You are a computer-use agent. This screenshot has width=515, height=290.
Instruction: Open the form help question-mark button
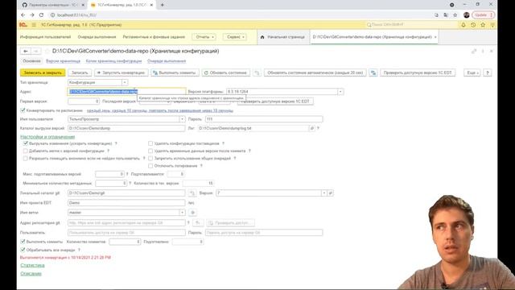point(488,72)
